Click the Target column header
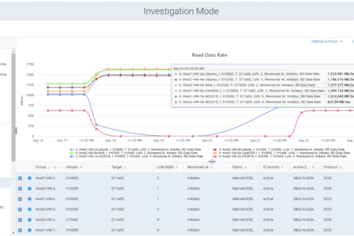 117,167
